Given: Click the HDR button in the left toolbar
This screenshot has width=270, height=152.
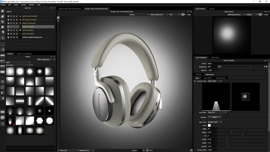Looking at the screenshot, I should (x=3, y=112).
